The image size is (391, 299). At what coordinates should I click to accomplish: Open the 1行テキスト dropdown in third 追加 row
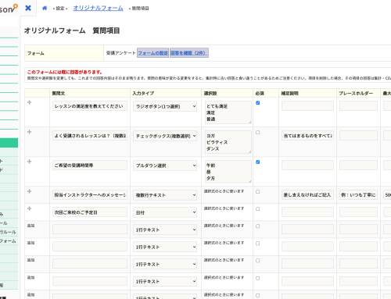click(165, 264)
